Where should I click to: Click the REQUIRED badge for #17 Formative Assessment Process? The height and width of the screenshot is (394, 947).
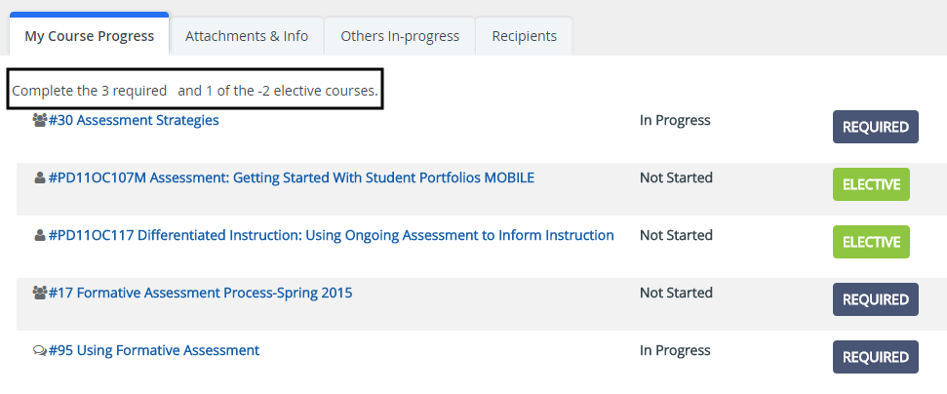point(875,299)
